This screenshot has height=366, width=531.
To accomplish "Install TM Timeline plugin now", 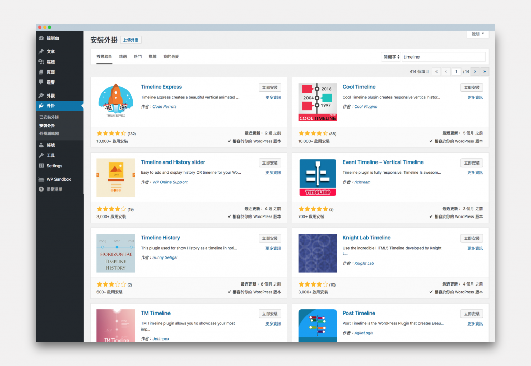I will (270, 314).
